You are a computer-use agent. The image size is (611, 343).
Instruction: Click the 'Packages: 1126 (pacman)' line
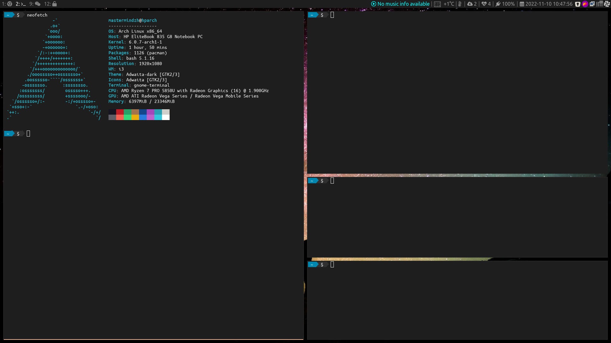tap(137, 53)
